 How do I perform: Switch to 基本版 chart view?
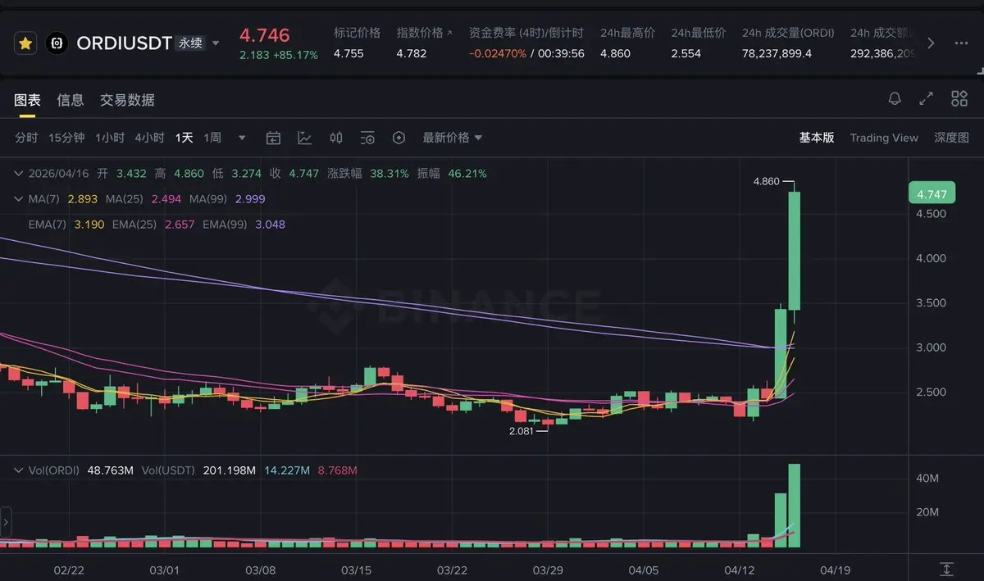click(x=817, y=138)
